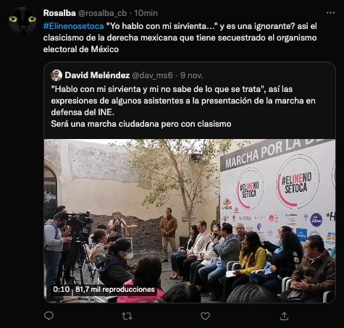344x328 pixels.
Task: Play the embedded press conference video
Action: [190, 221]
